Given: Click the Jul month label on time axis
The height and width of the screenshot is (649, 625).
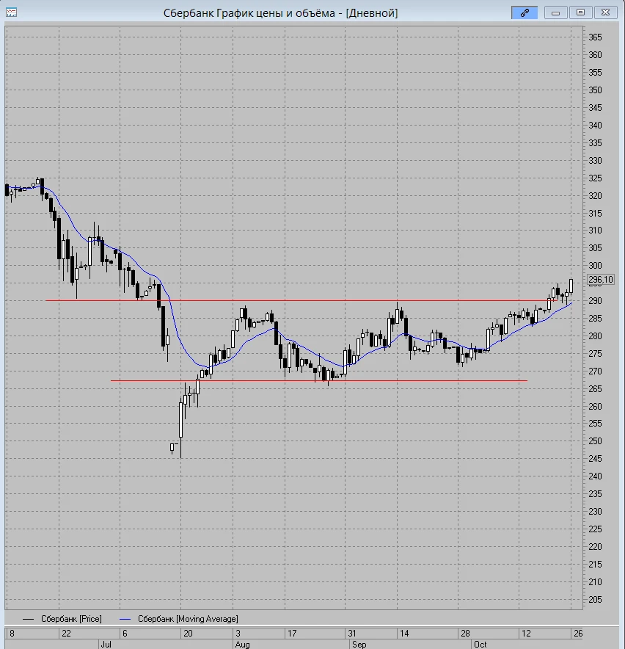Looking at the screenshot, I should [x=106, y=644].
